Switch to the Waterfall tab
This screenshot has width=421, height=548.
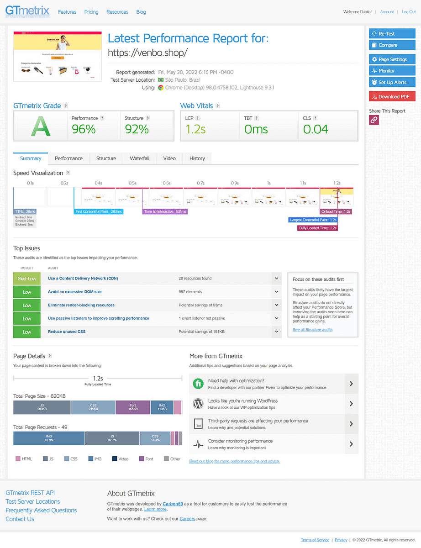pos(140,158)
